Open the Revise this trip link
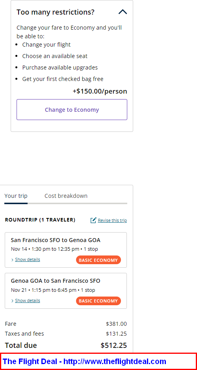The image size is (197, 370). point(112,220)
